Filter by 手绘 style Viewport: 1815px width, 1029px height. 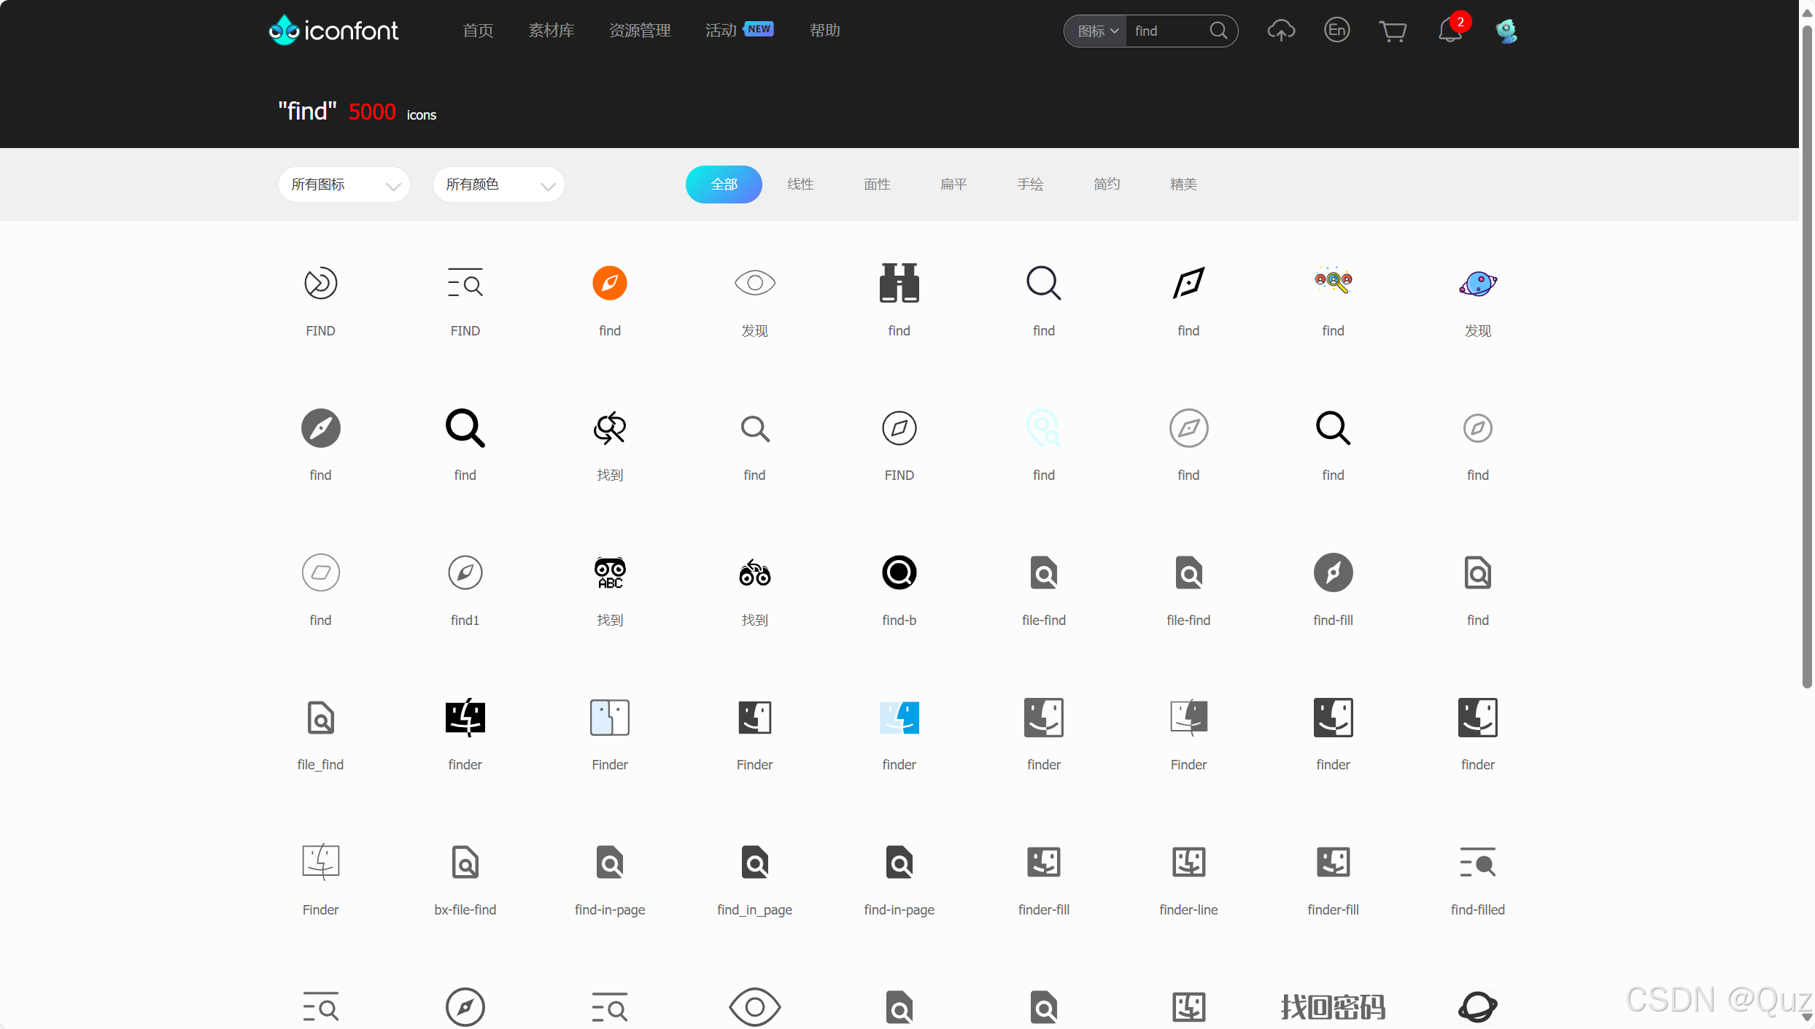click(x=1030, y=185)
